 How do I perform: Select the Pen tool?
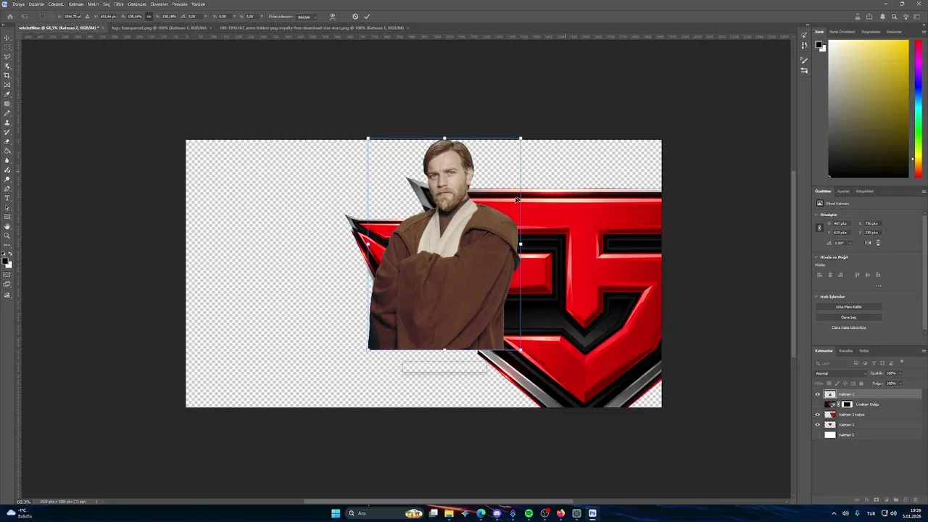pyautogui.click(x=7, y=188)
